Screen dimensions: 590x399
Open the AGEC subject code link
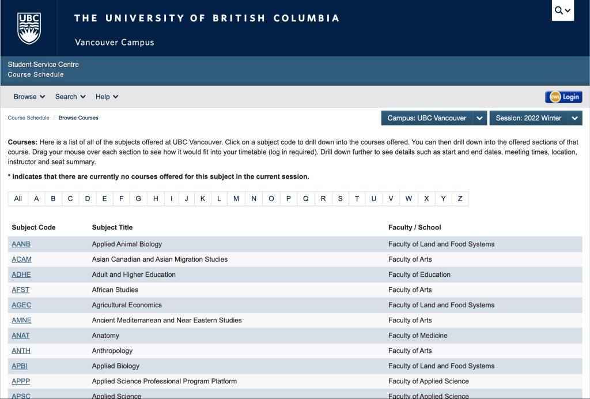pyautogui.click(x=21, y=305)
